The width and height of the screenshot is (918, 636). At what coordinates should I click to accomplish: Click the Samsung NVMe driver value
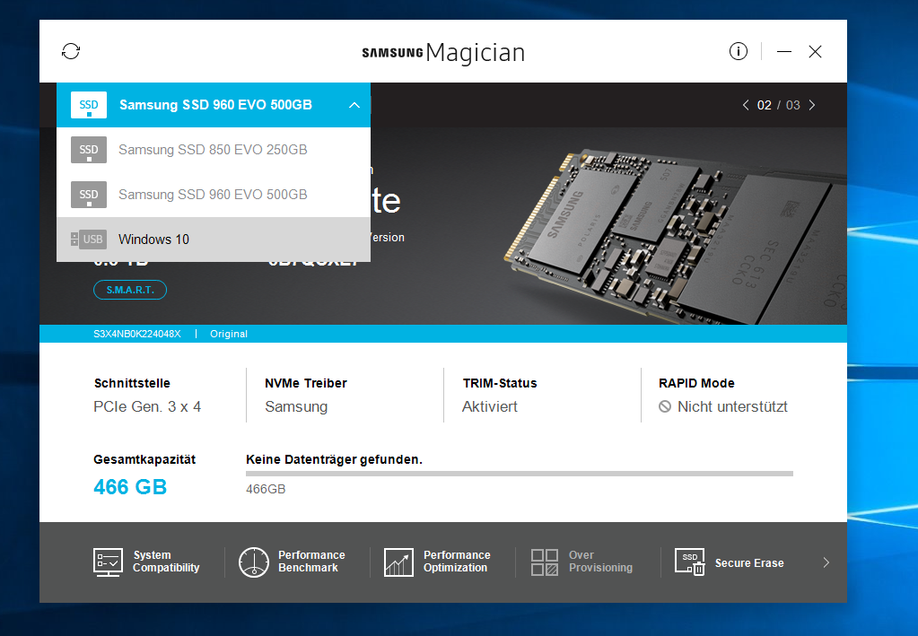(296, 406)
